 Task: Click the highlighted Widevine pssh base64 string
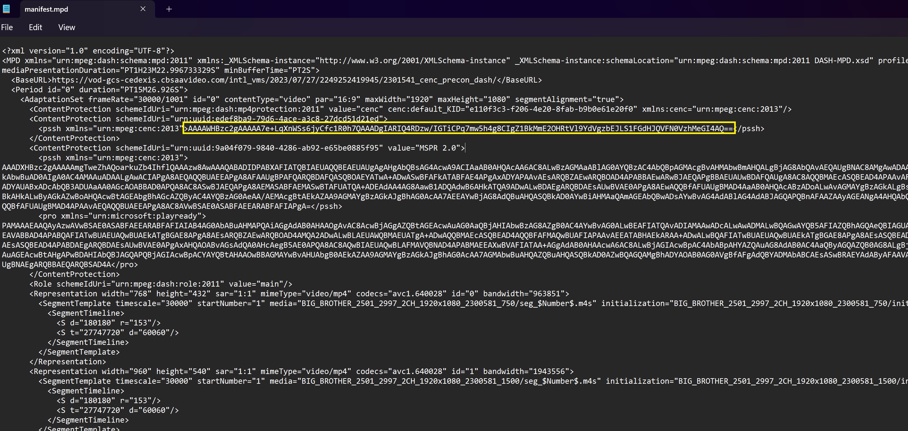458,129
